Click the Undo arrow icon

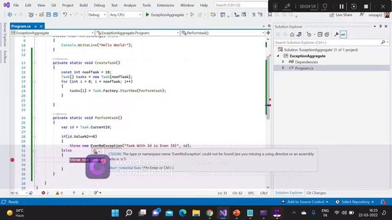point(65,15)
